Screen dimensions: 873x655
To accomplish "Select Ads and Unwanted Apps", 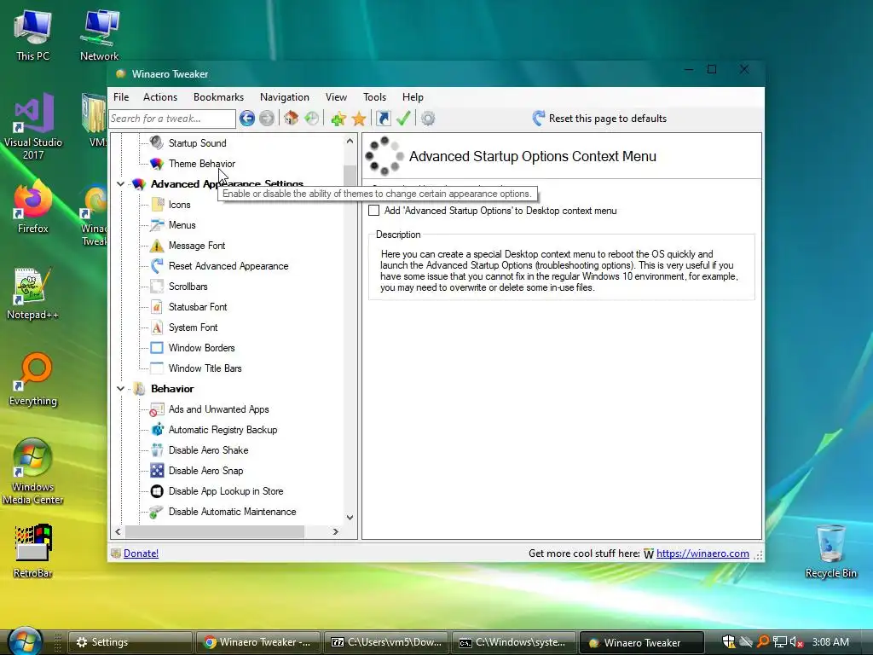I will (218, 409).
